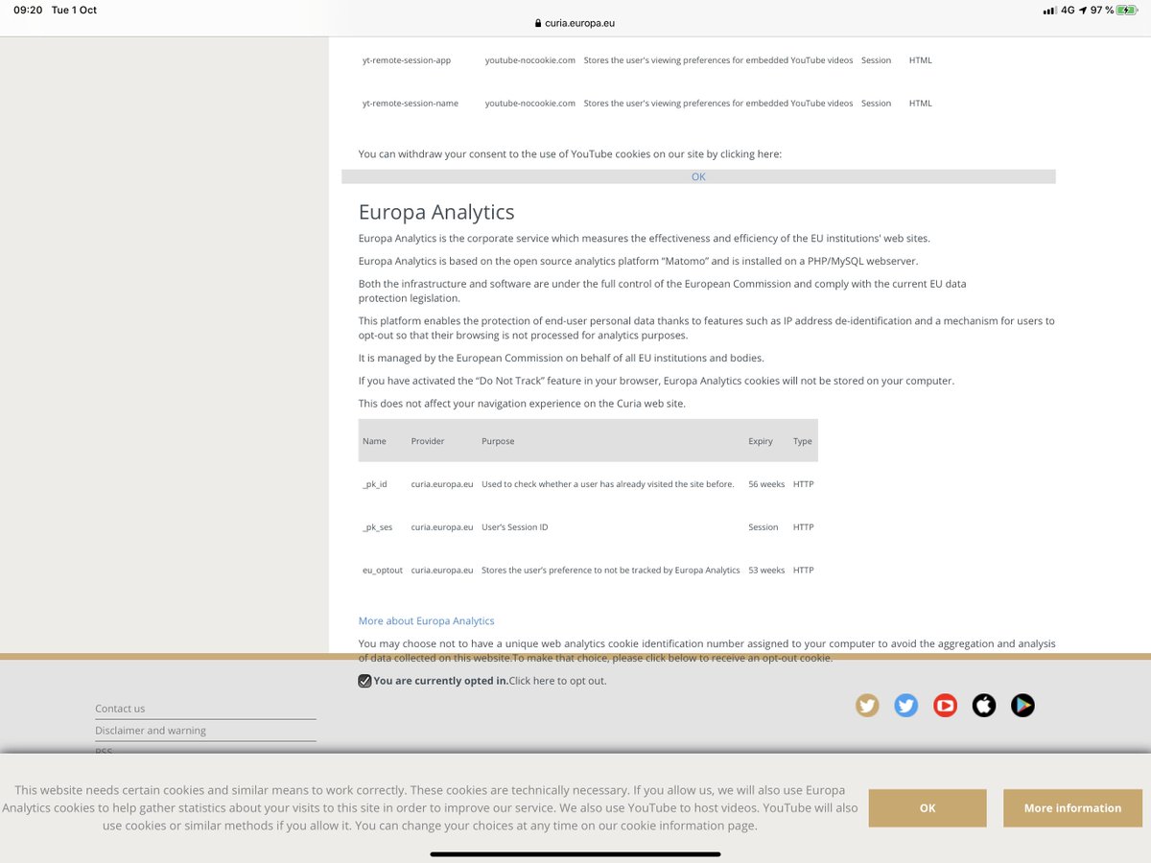Open Disclaimer and warning footer link
1151x863 pixels.
click(x=151, y=731)
